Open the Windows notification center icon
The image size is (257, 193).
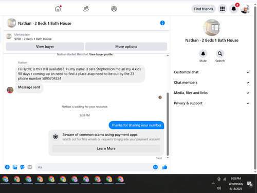point(250,184)
